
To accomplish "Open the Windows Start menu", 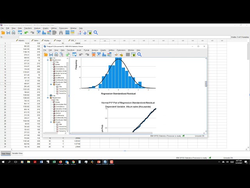I will coord(3,162).
